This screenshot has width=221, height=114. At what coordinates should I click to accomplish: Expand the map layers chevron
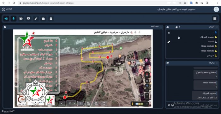147,104
